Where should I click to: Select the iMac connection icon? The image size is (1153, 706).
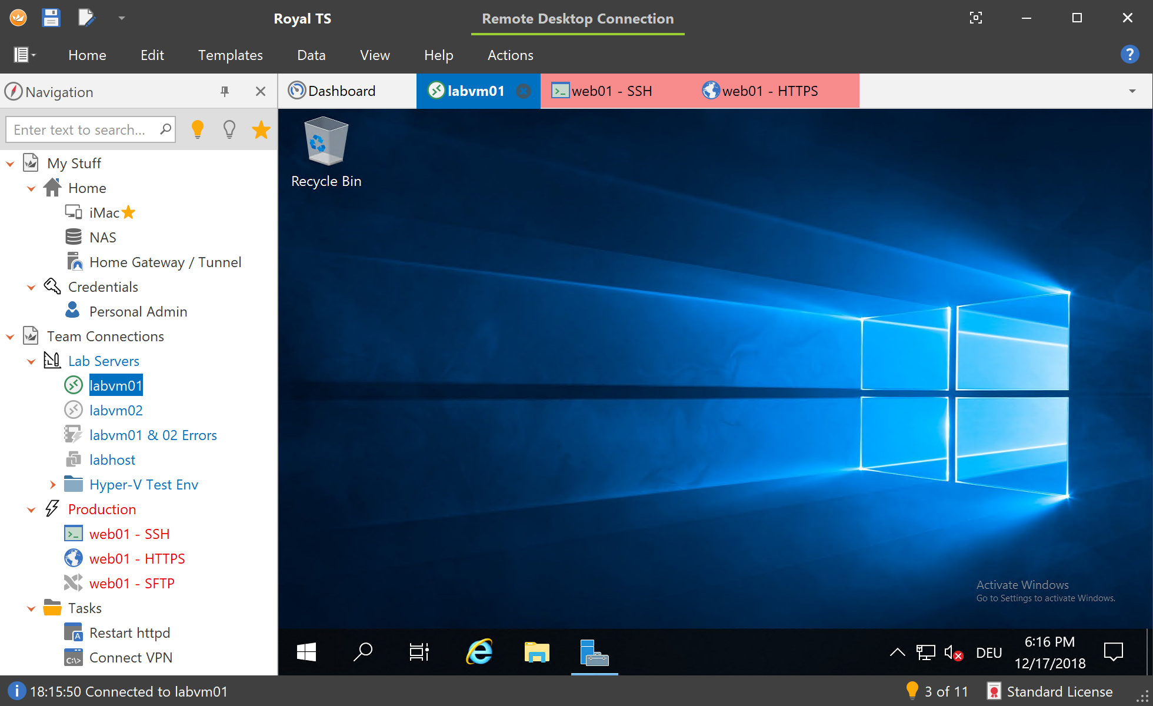click(74, 212)
